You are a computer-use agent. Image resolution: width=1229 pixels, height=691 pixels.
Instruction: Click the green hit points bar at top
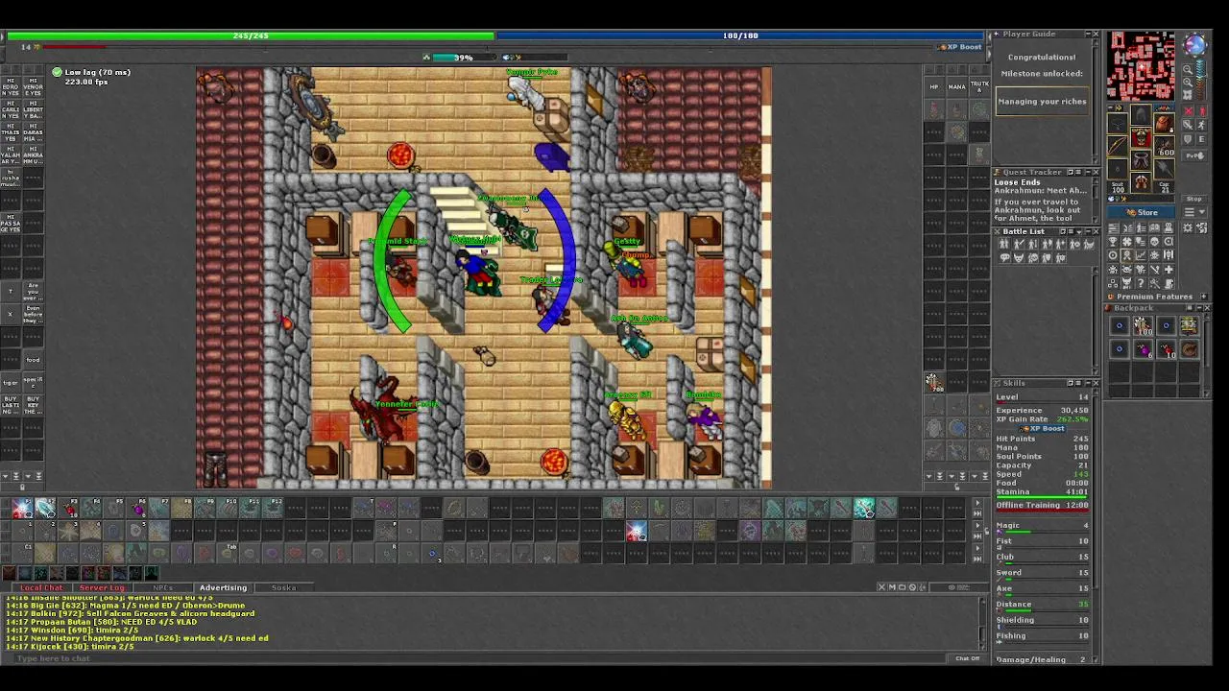click(250, 36)
